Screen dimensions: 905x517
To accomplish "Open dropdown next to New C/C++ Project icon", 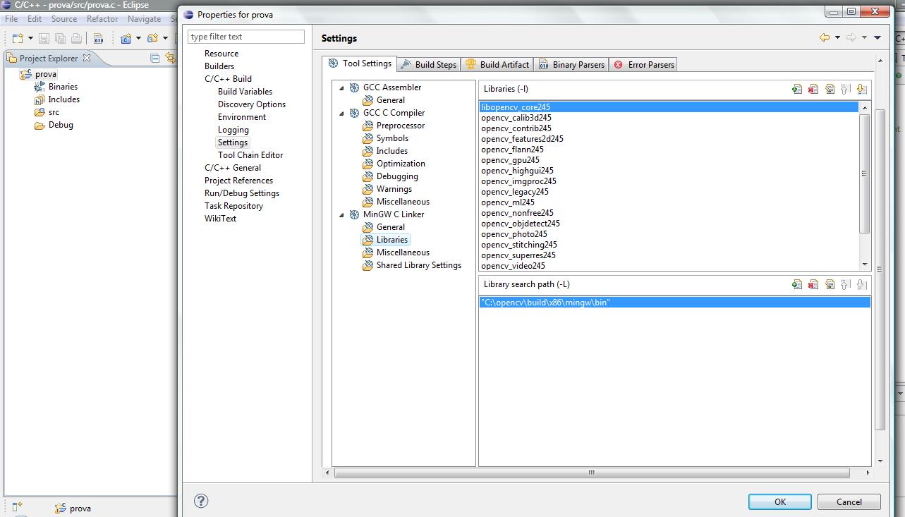I will (x=139, y=38).
